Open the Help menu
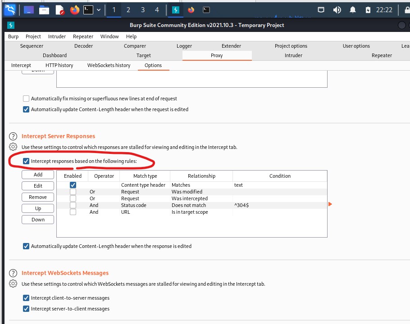 coord(131,36)
